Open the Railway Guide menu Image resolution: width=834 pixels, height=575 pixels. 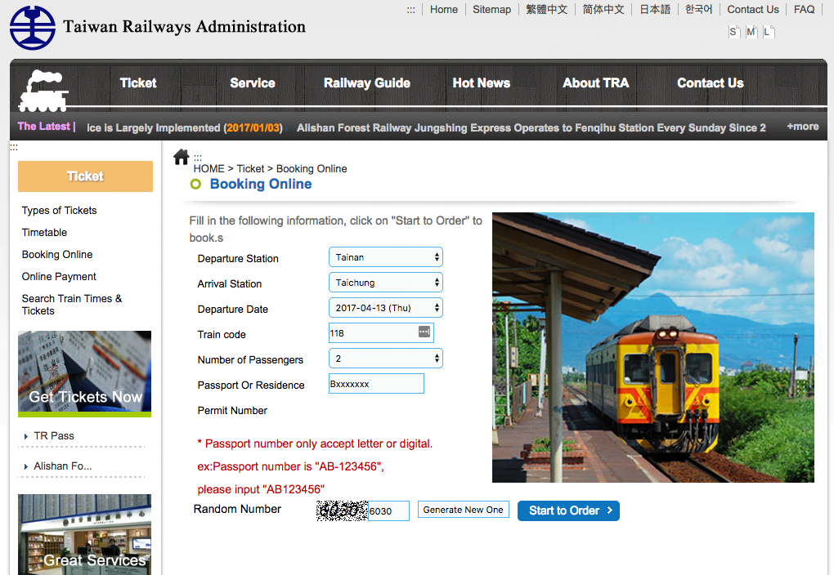tap(367, 83)
